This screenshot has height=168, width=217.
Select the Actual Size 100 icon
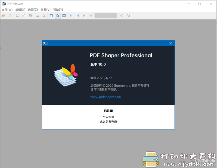(x=64, y=15)
